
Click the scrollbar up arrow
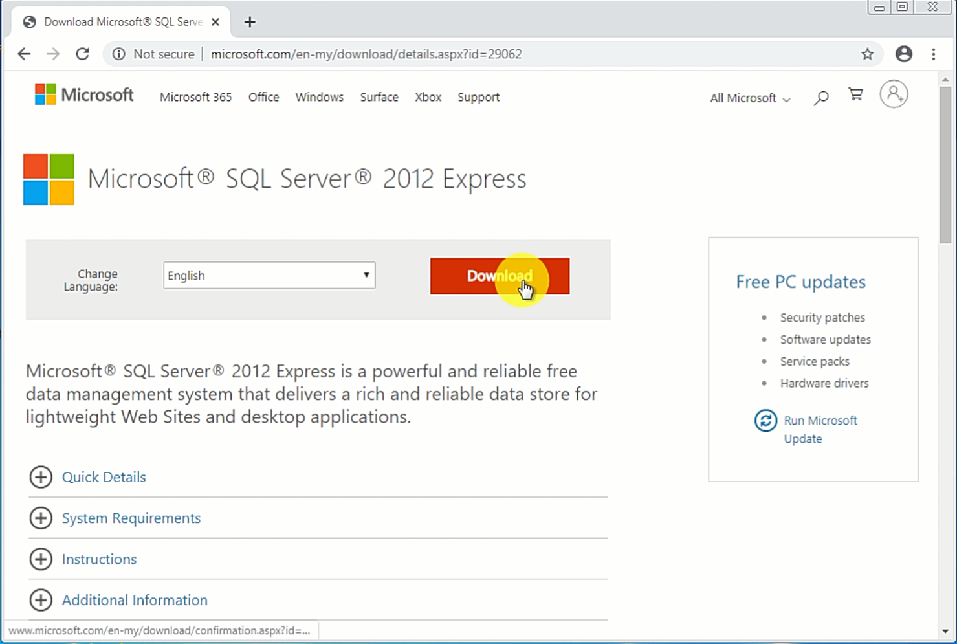coord(945,79)
